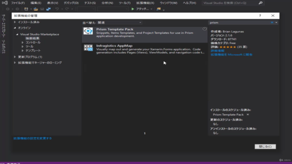The width and height of the screenshot is (292, 164).
Task: Open the ツール(T) menu
Action: [x=125, y=3]
